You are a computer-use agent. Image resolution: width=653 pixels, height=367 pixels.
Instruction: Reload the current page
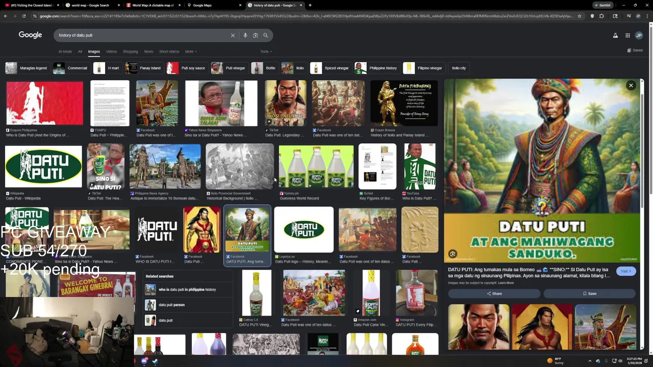23,16
